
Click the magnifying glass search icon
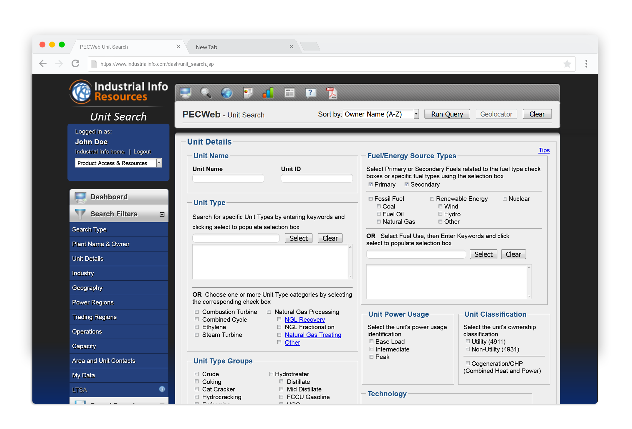pyautogui.click(x=206, y=93)
